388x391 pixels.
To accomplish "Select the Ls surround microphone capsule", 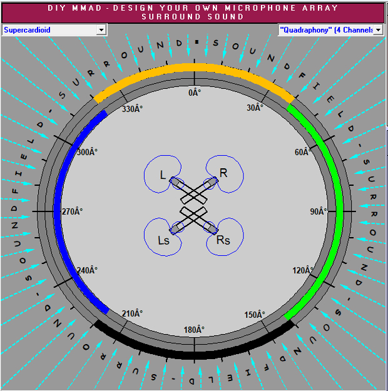I will (x=177, y=227).
